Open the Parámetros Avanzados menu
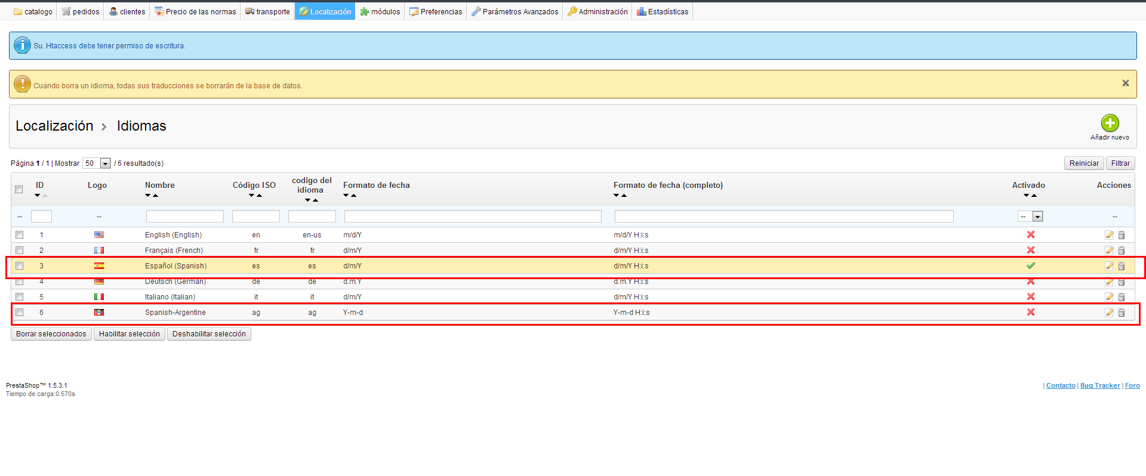This screenshot has height=476, width=1146. 515,11
